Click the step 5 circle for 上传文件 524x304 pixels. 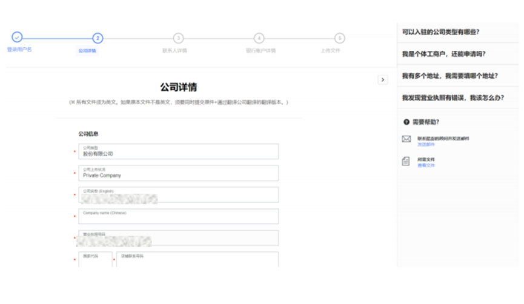pyautogui.click(x=340, y=38)
